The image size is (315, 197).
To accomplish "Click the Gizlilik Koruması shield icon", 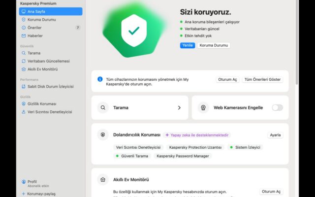I will [x=24, y=104].
